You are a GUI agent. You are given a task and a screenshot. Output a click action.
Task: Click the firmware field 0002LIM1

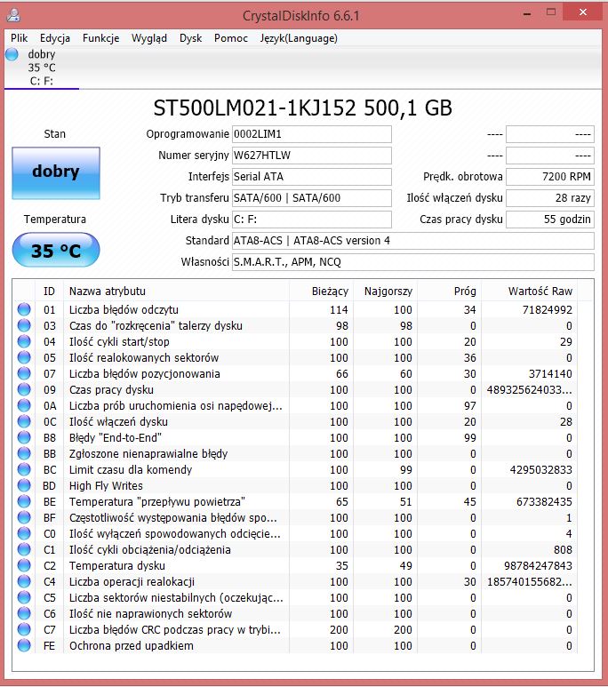pyautogui.click(x=312, y=134)
